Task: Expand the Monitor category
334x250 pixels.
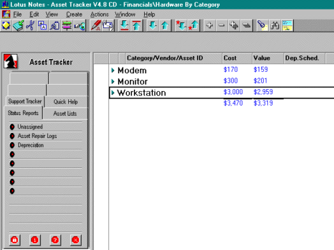Action: click(x=113, y=81)
